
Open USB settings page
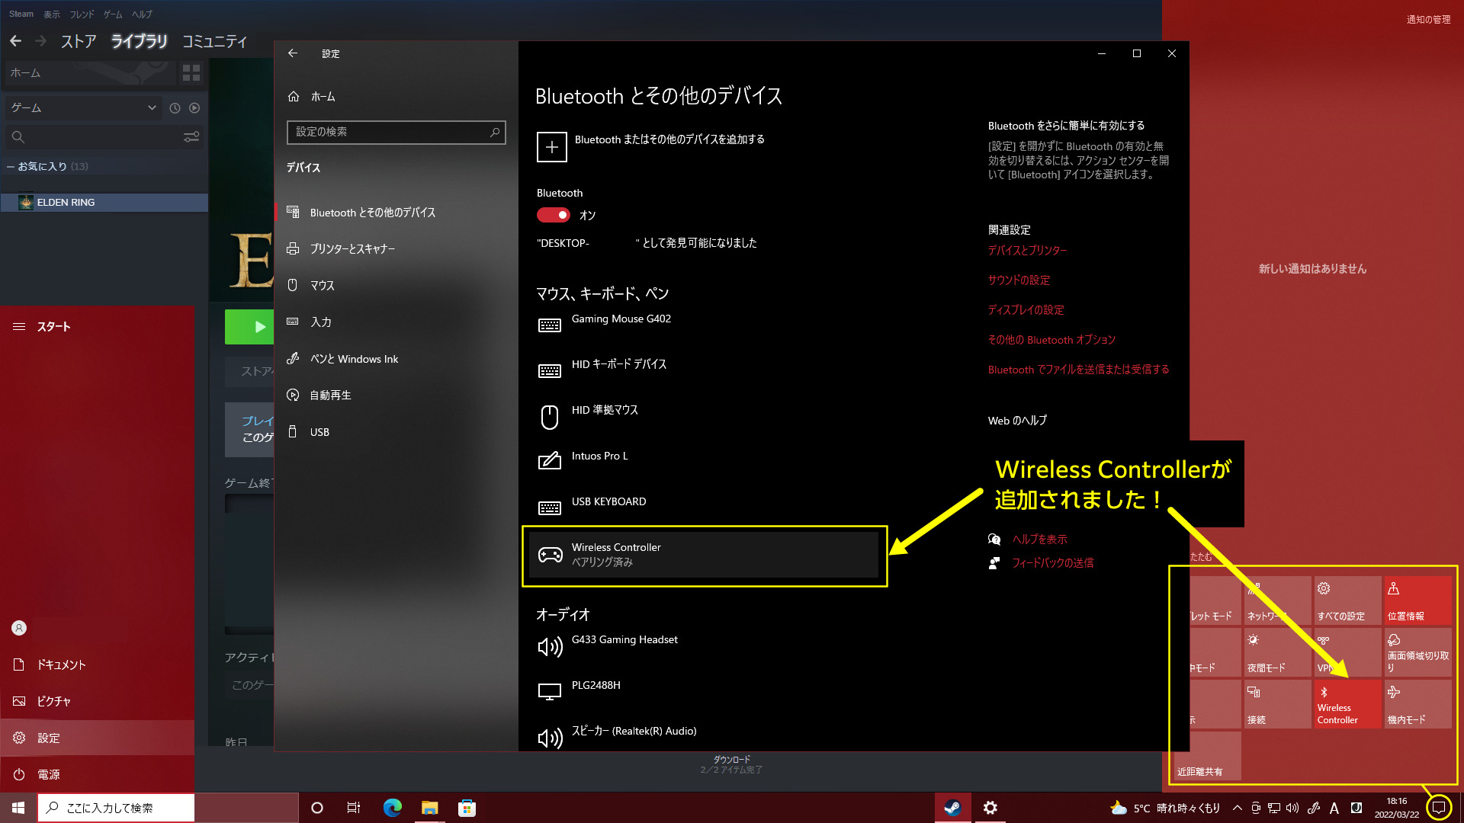(x=396, y=432)
